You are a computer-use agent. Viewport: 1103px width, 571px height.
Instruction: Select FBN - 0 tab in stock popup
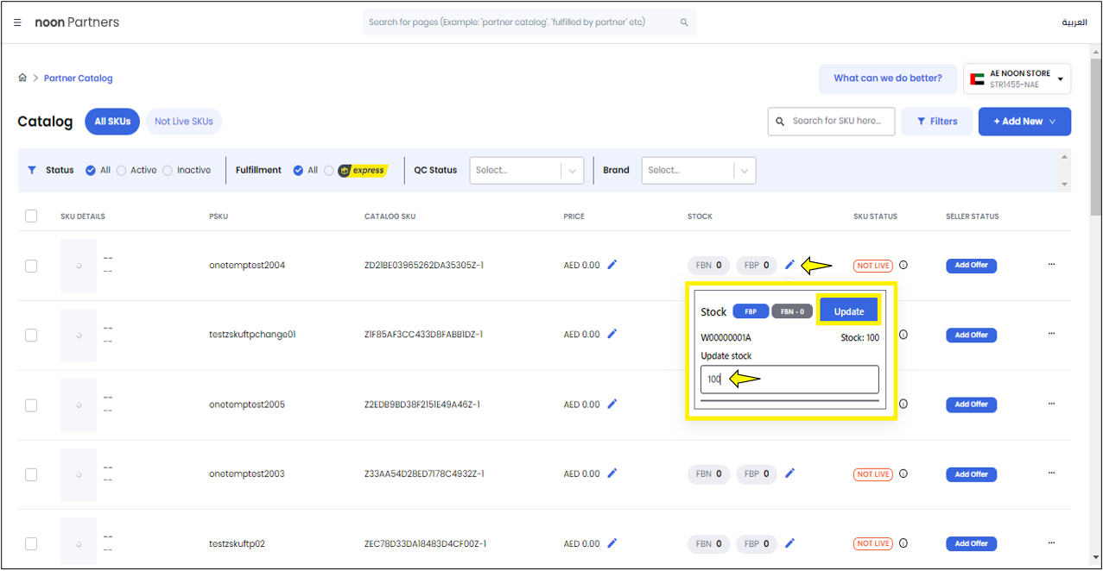coord(791,311)
